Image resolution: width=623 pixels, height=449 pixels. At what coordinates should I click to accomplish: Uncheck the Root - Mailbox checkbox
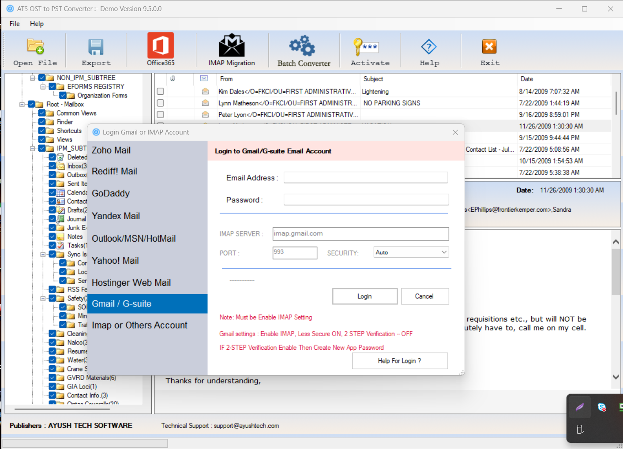pos(31,104)
